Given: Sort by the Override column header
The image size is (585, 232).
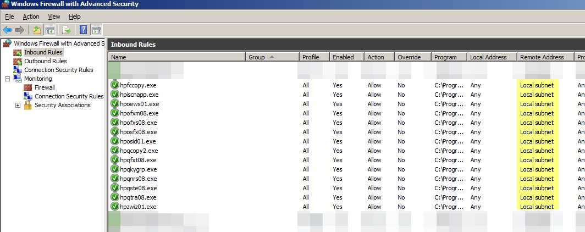Looking at the screenshot, I should pyautogui.click(x=412, y=57).
